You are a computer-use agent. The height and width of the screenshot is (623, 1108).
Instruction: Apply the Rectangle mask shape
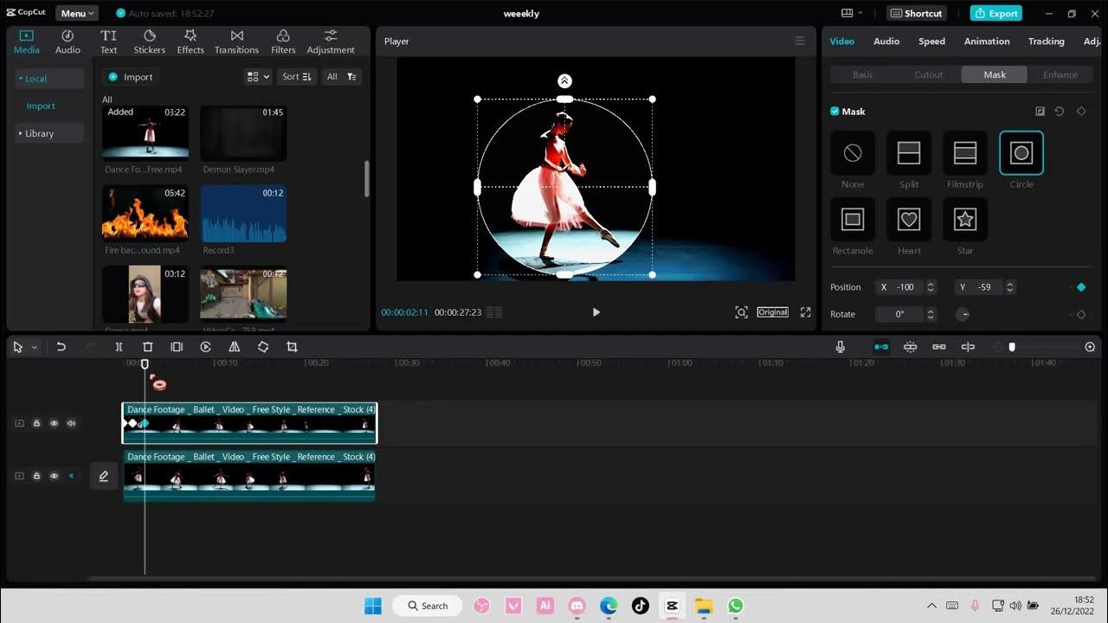853,220
